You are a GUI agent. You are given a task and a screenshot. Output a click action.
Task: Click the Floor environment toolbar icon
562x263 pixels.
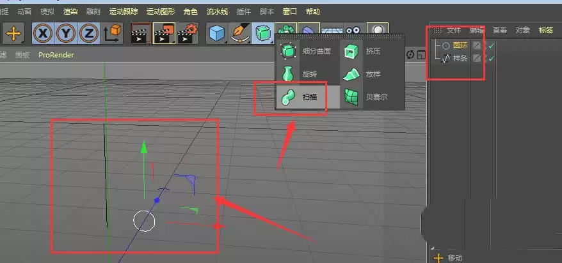coord(331,30)
